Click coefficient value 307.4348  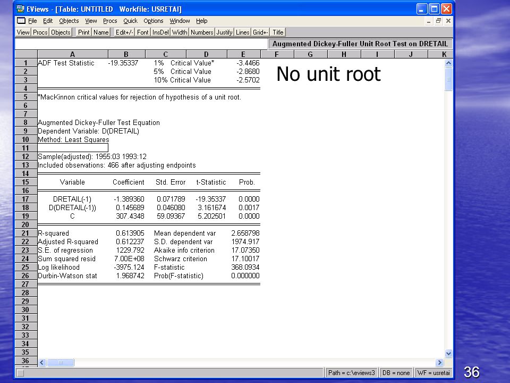(x=130, y=216)
